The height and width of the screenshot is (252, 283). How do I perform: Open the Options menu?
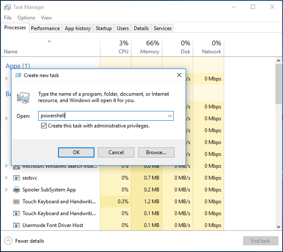pos(26,18)
